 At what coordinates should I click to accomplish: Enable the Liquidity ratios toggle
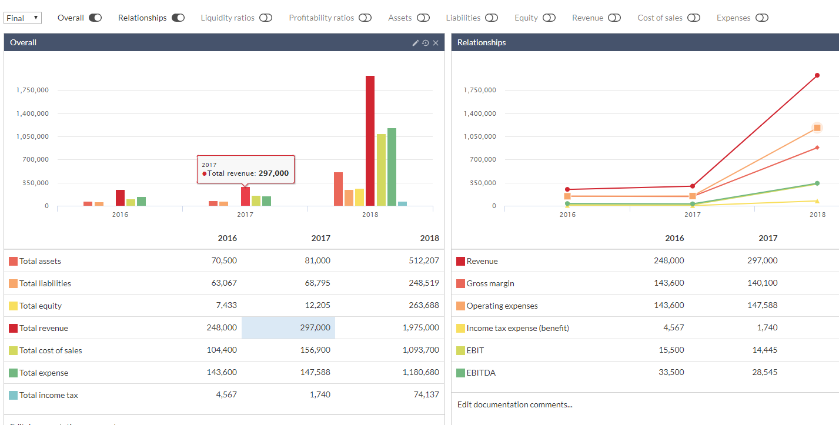[266, 18]
